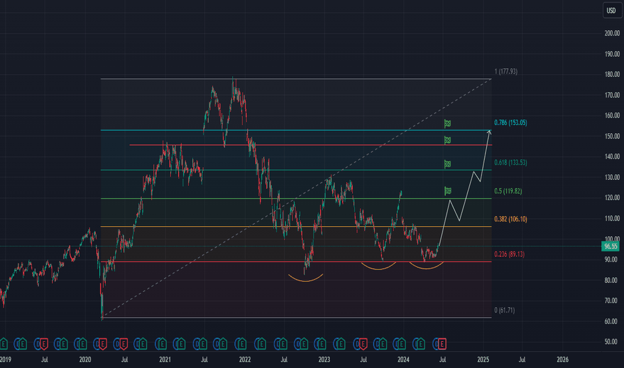Open the green earnings marker above 2023 label
The height and width of the screenshot is (368, 624).
tap(321, 343)
